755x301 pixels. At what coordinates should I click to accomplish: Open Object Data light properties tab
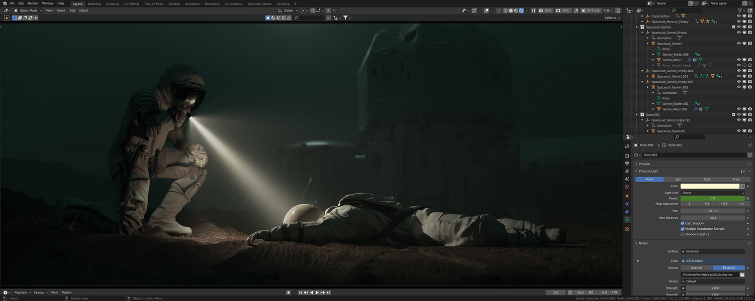[x=627, y=220]
